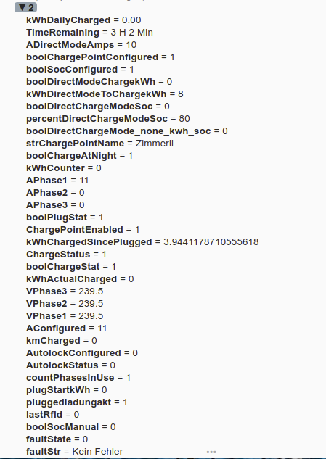Select kWhChargedSincePlugged value row
The width and height of the screenshot is (326, 459).
pyautogui.click(x=142, y=241)
